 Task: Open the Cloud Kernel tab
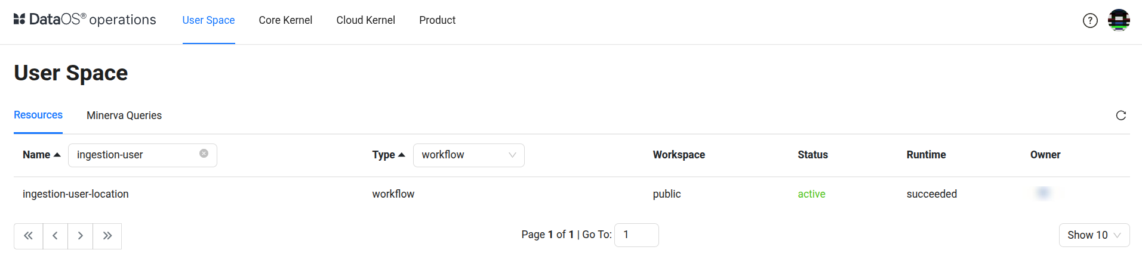click(x=365, y=20)
